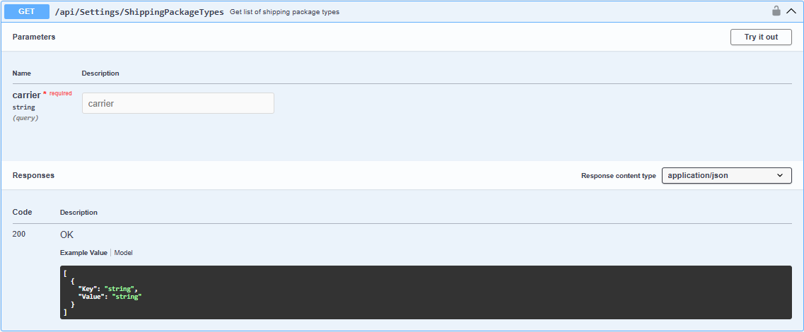Click the Responses section header
The width and height of the screenshot is (804, 332).
click(33, 175)
